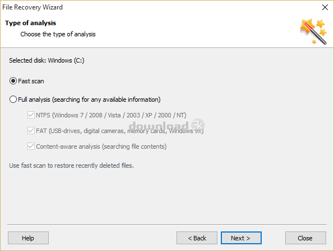Click the 'Choose the type of analysis' subtitle
The height and width of the screenshot is (251, 334).
click(x=58, y=34)
